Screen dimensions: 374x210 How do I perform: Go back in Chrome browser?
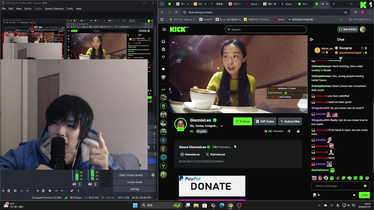(x=162, y=12)
